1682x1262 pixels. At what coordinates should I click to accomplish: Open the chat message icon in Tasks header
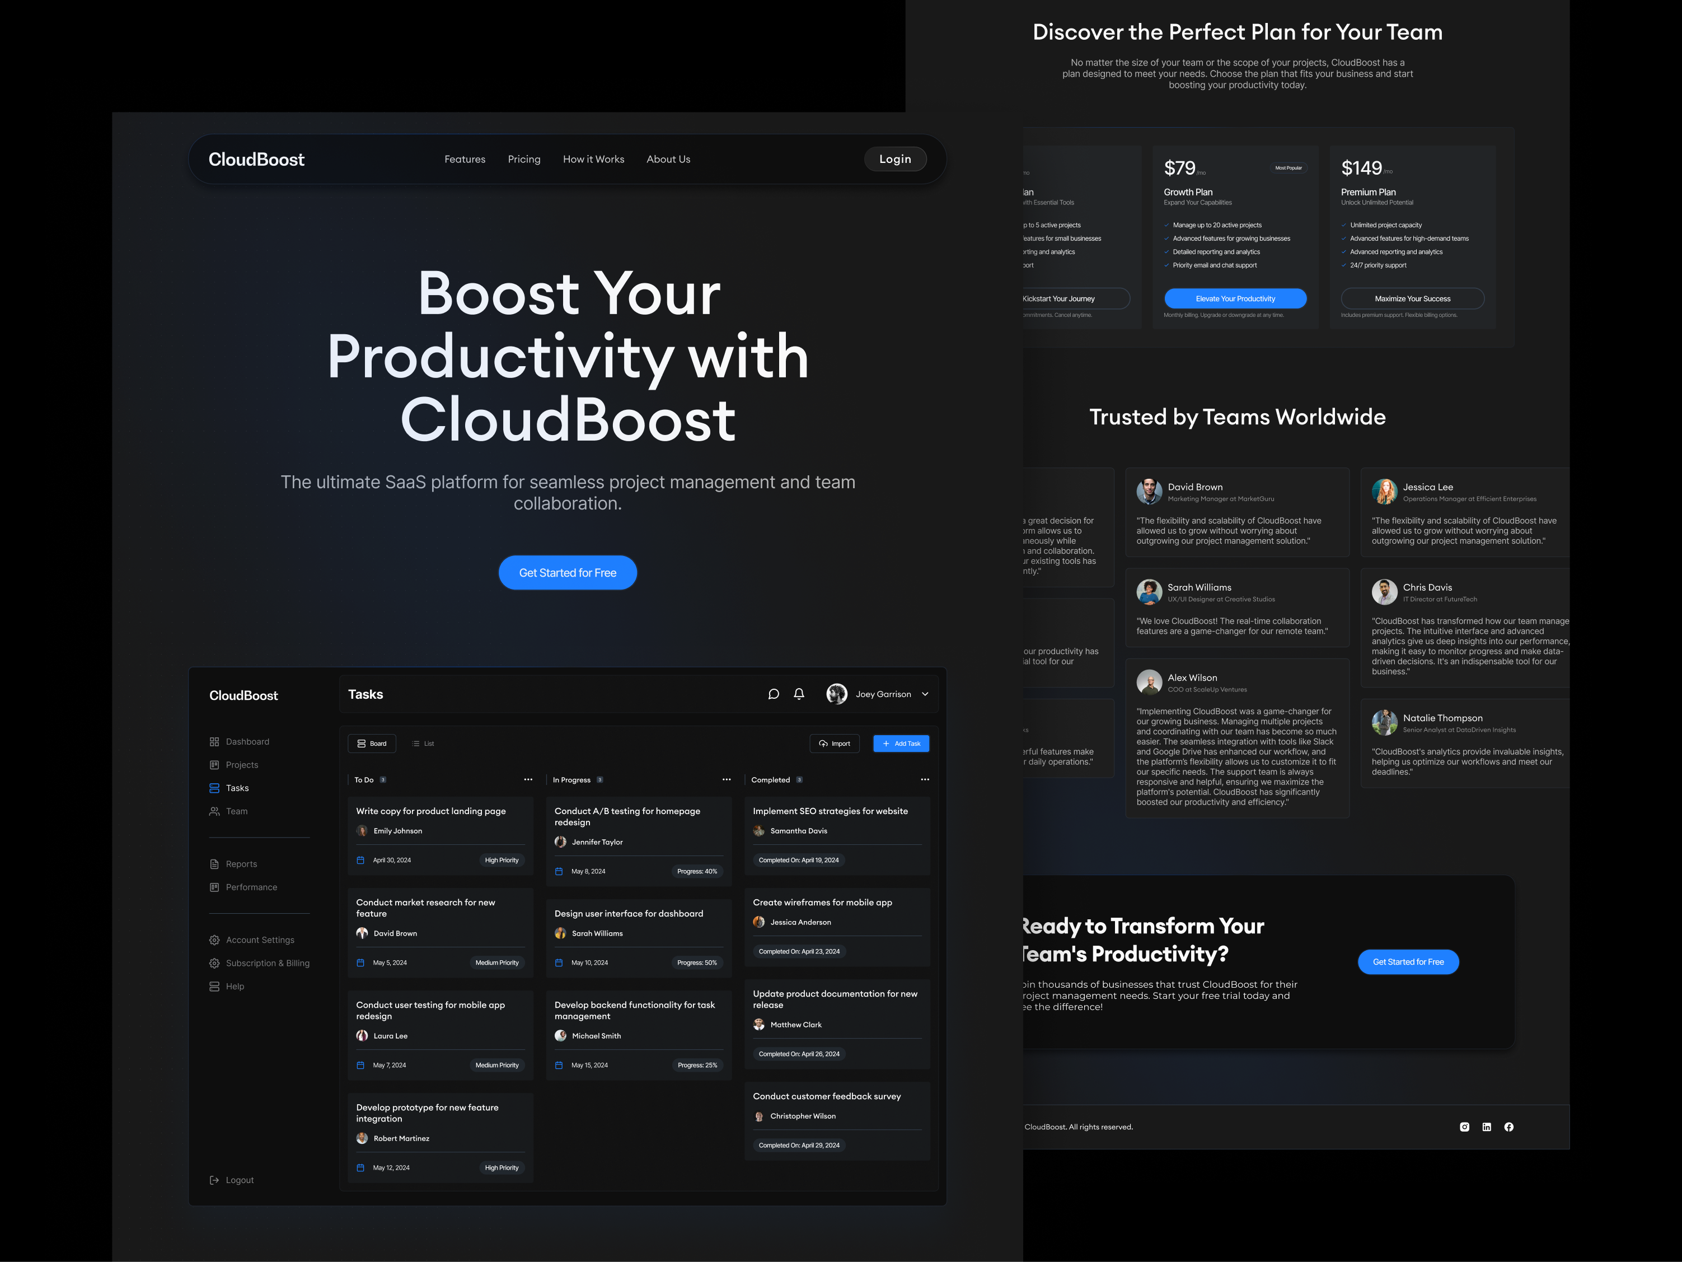click(x=774, y=694)
